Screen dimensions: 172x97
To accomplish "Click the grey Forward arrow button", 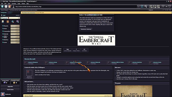I will (x=6, y=7).
